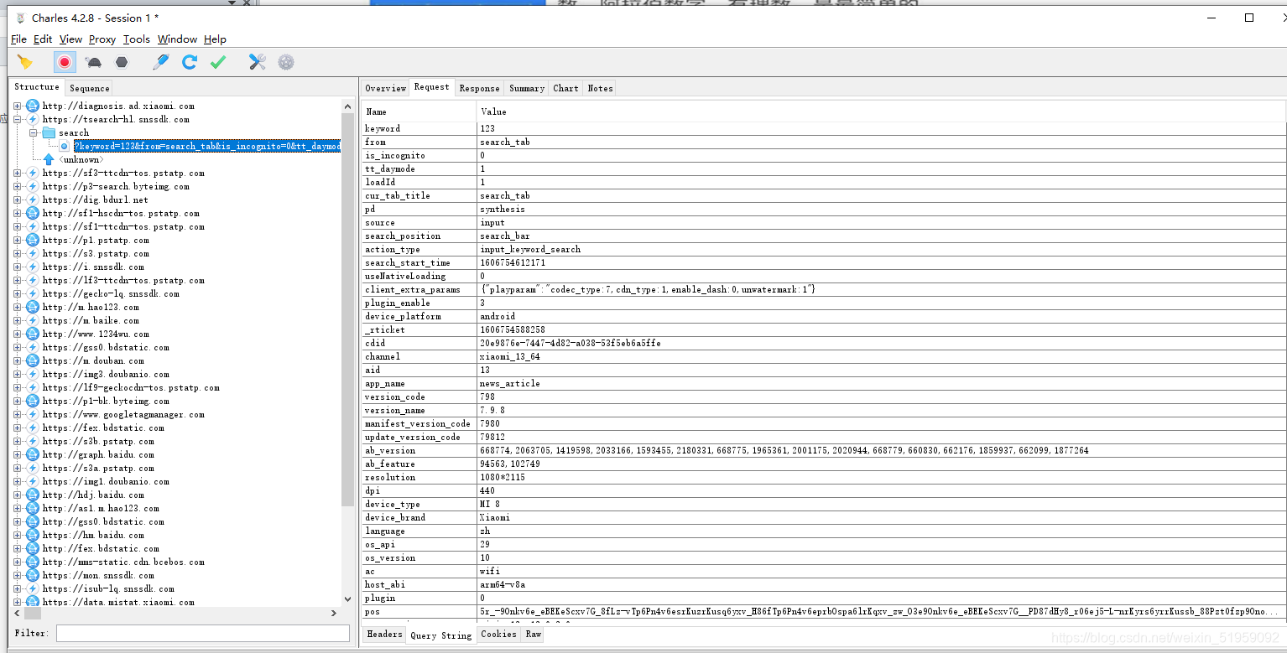Expand the m.baike.com node
The width and height of the screenshot is (1287, 653).
[17, 320]
